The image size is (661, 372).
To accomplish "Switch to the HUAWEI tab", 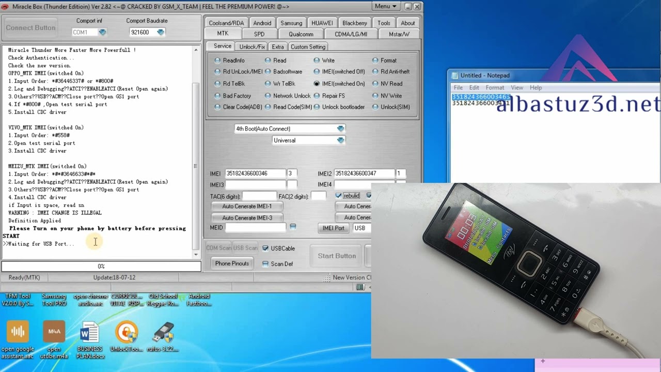I will tap(322, 23).
